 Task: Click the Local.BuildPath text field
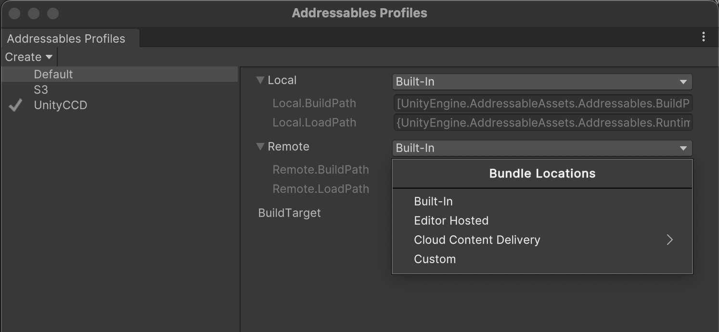[542, 103]
